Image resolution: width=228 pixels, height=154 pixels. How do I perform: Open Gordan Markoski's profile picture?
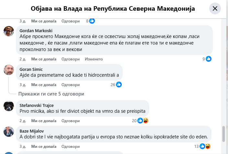9,32
